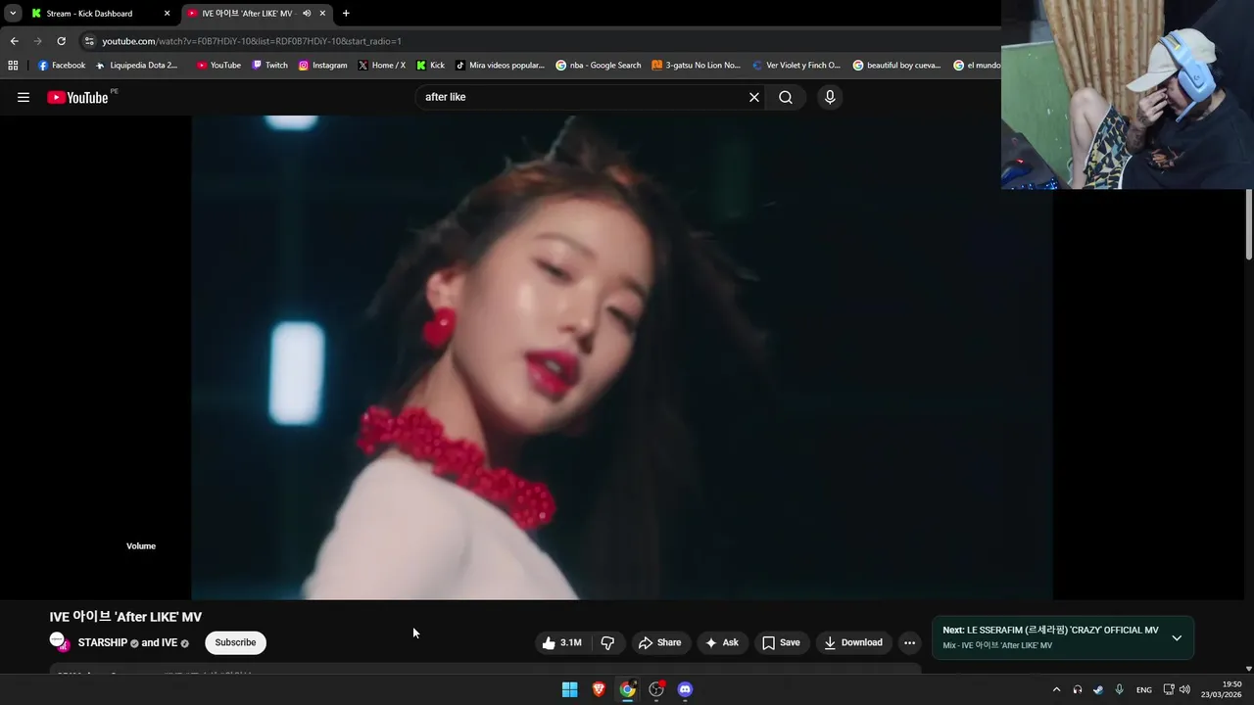This screenshot has width=1254, height=705.
Task: View site information icon in address bar
Action: (89, 41)
